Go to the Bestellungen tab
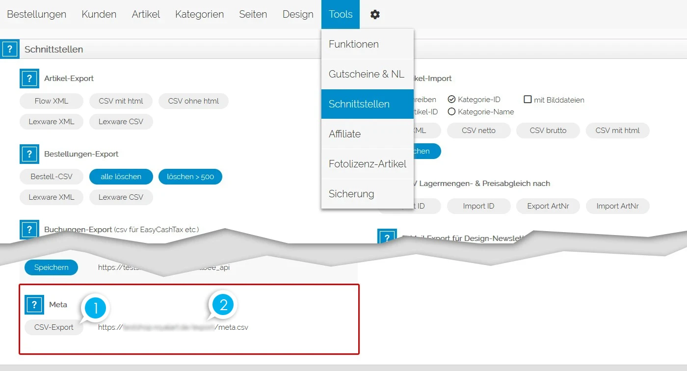This screenshot has width=687, height=371. pos(37,15)
